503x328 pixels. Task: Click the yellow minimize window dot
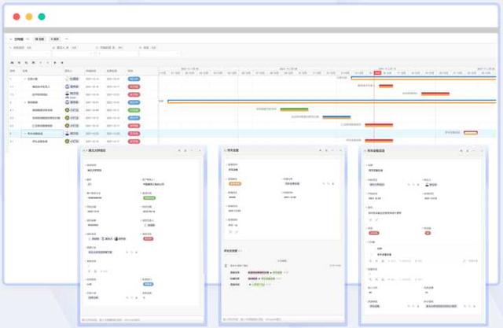(x=29, y=17)
